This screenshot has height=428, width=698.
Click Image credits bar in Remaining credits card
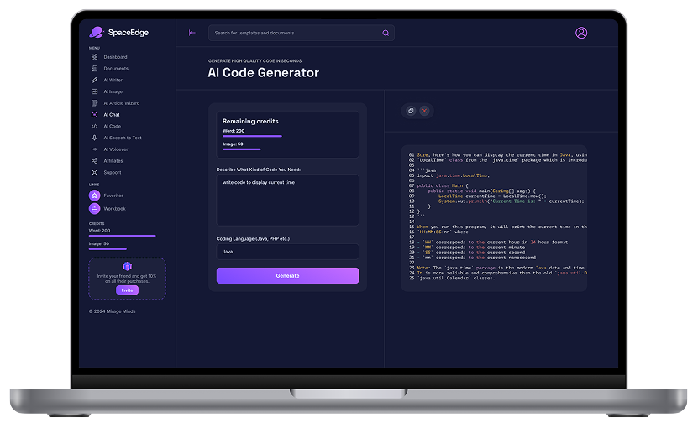(x=242, y=149)
